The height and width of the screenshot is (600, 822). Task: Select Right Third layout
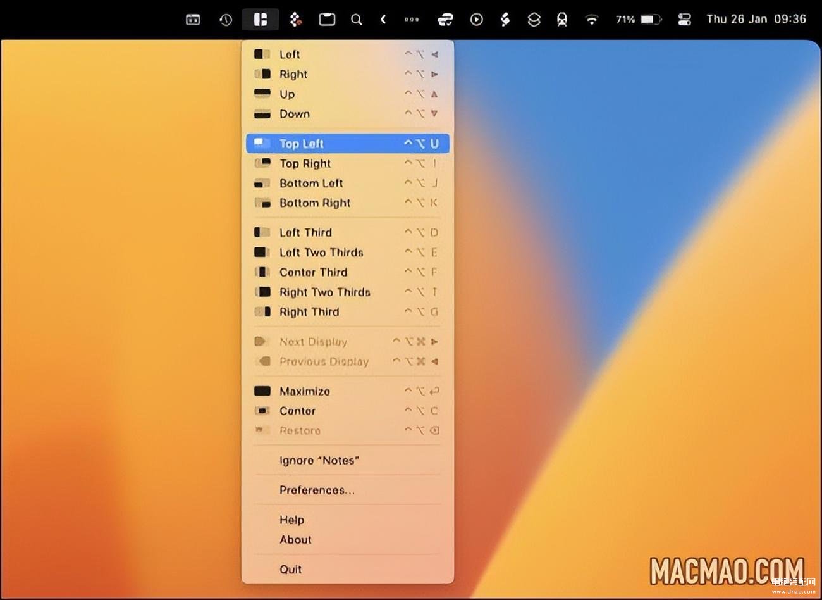(347, 311)
